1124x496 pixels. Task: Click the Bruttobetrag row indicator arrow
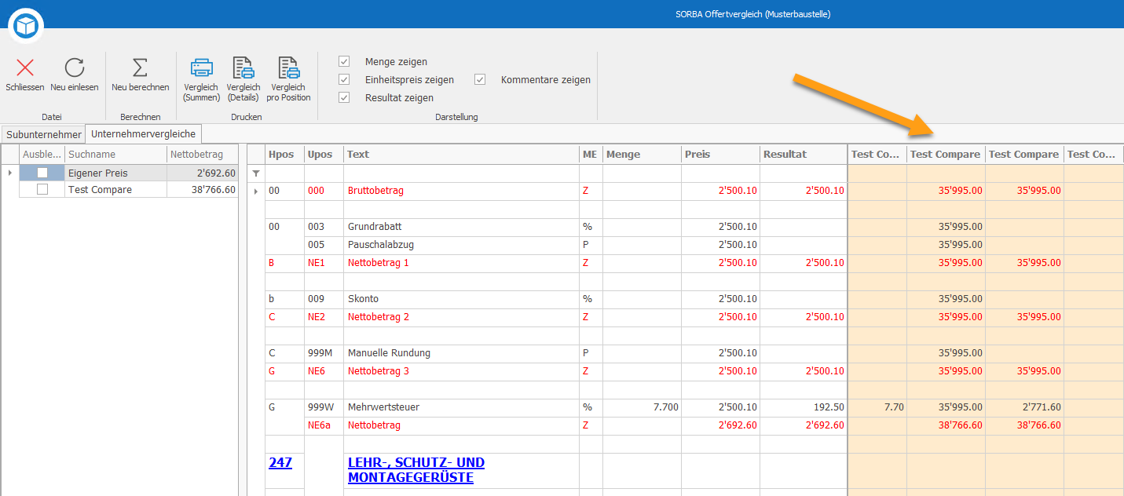[x=256, y=191]
